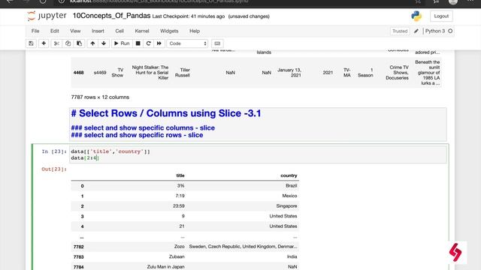Copy selected cells icon
The height and width of the screenshot is (270, 481).
coord(68,43)
